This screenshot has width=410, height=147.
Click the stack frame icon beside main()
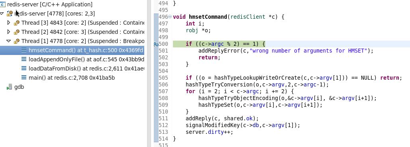(24, 78)
